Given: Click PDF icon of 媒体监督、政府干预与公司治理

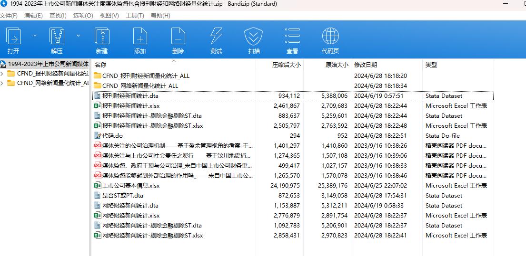Looking at the screenshot, I should tap(97, 166).
